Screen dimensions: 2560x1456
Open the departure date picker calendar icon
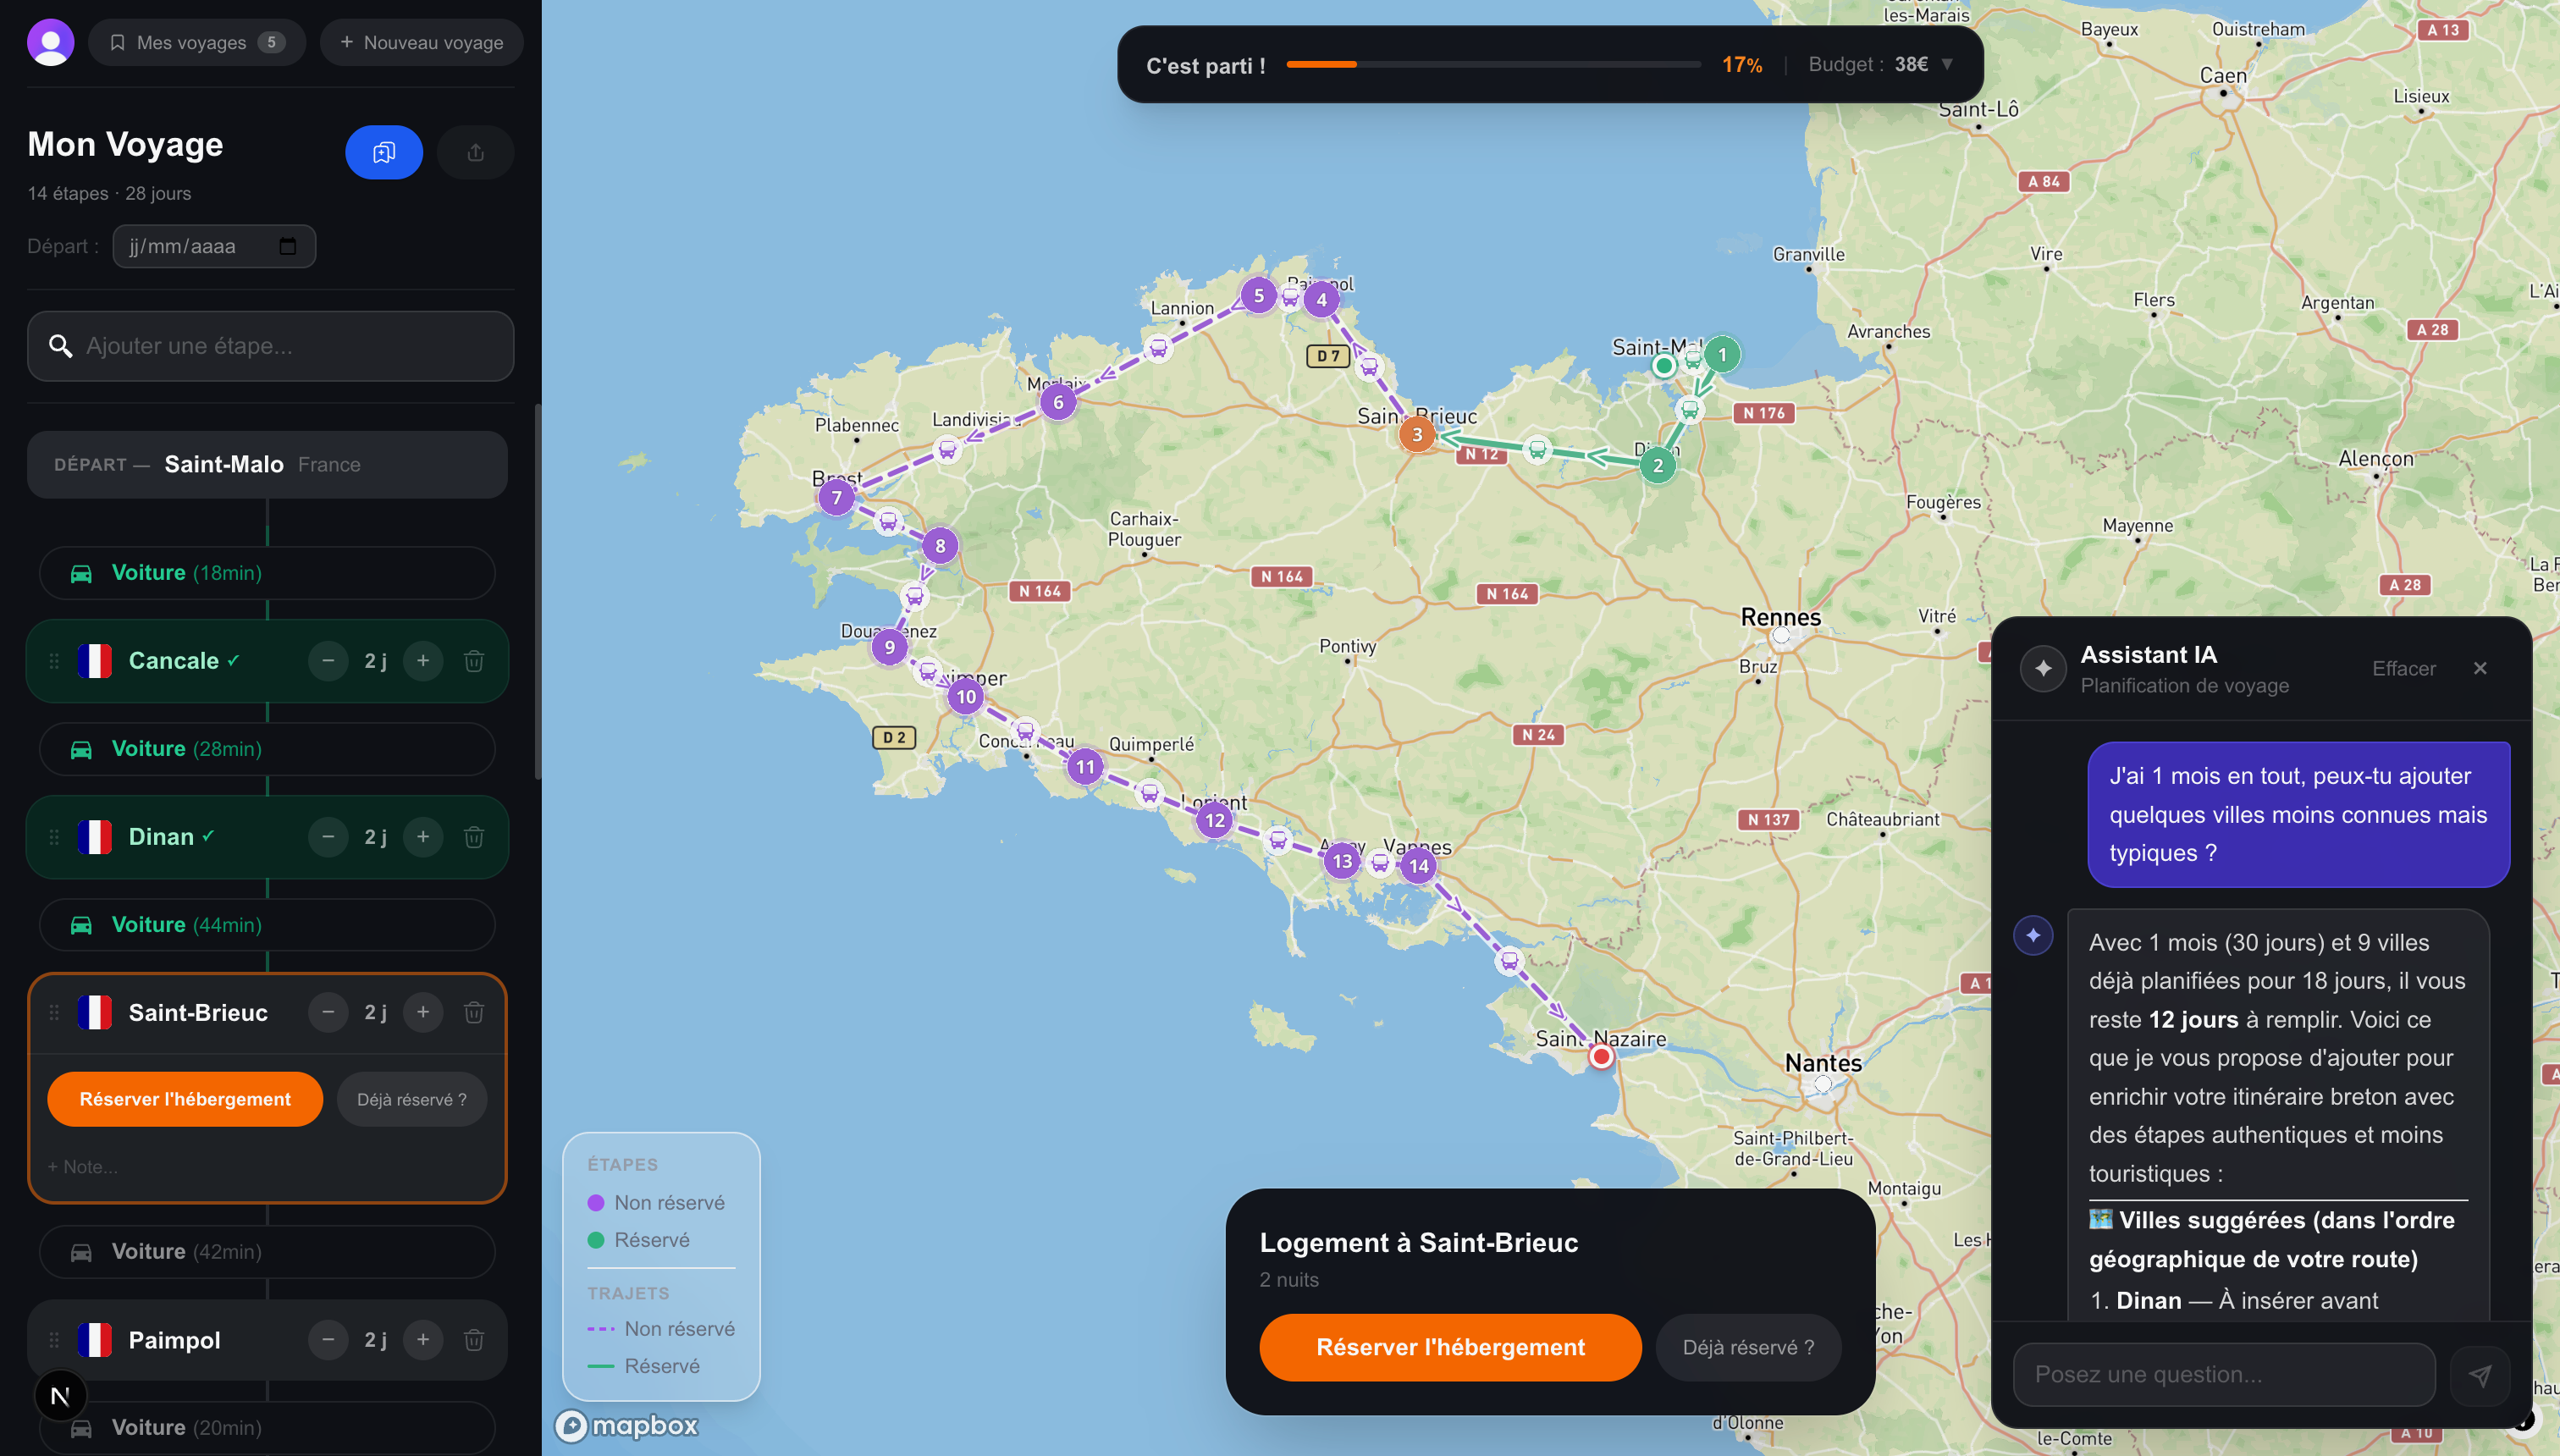click(288, 246)
